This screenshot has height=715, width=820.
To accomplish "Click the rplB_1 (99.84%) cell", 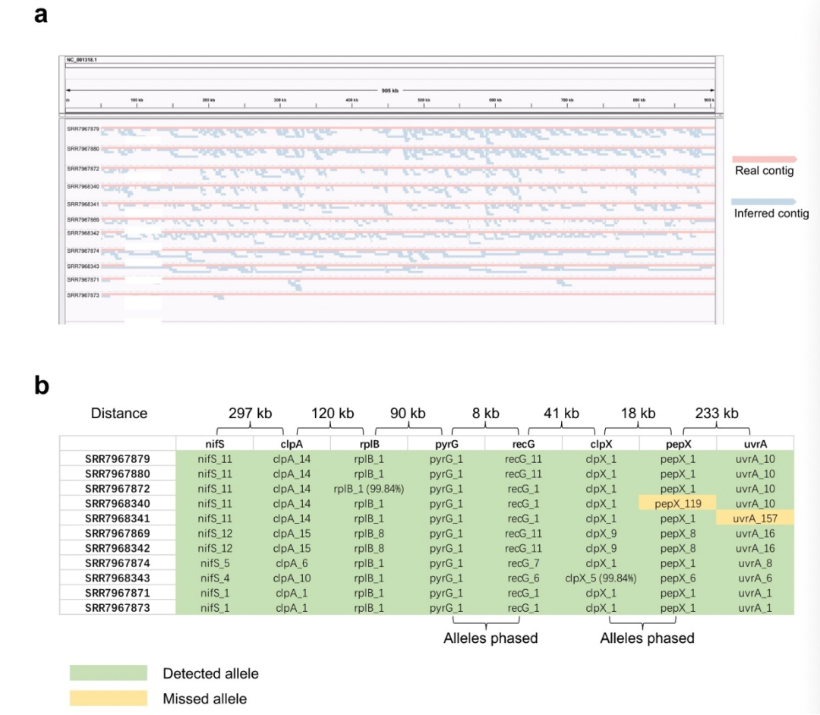I will pos(369,489).
